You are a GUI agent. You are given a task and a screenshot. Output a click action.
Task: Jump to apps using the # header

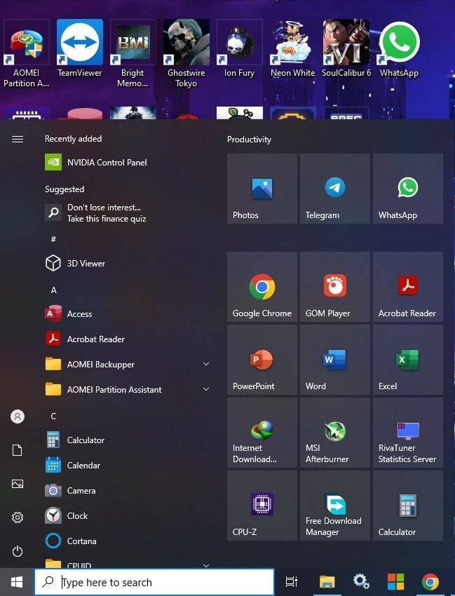[x=53, y=239]
